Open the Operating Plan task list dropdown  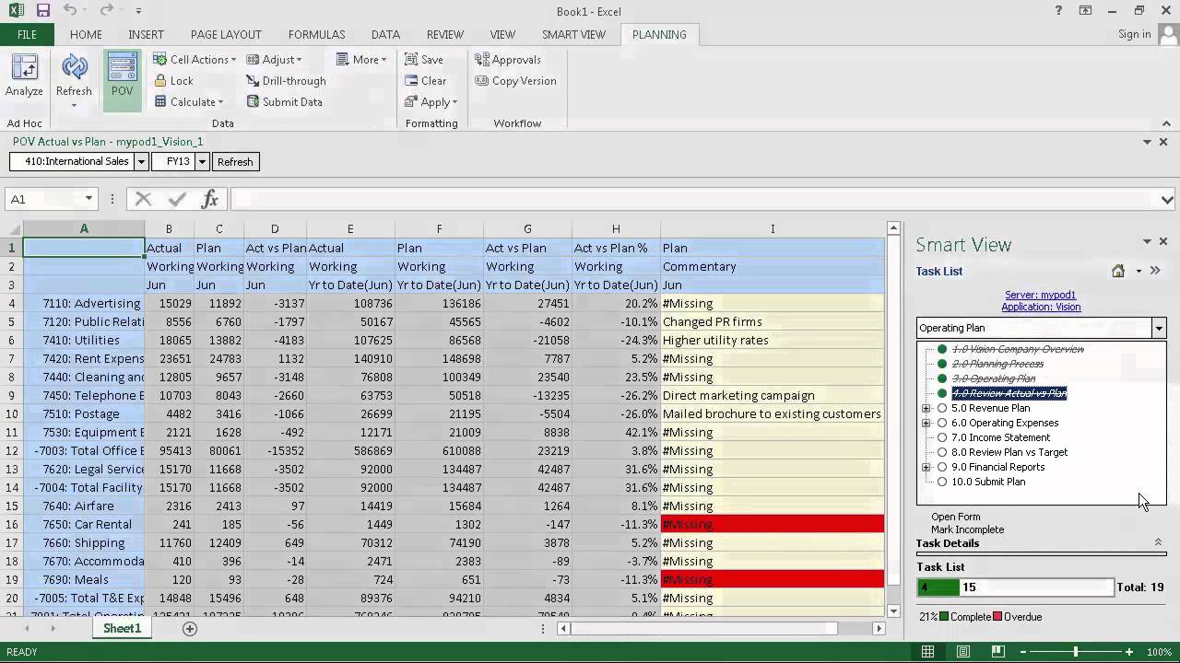tap(1159, 328)
